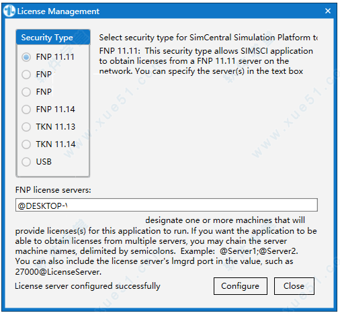Click the FNP 11.11 description paragraph
Viewport: 340px width, 313px height.
pos(206,61)
